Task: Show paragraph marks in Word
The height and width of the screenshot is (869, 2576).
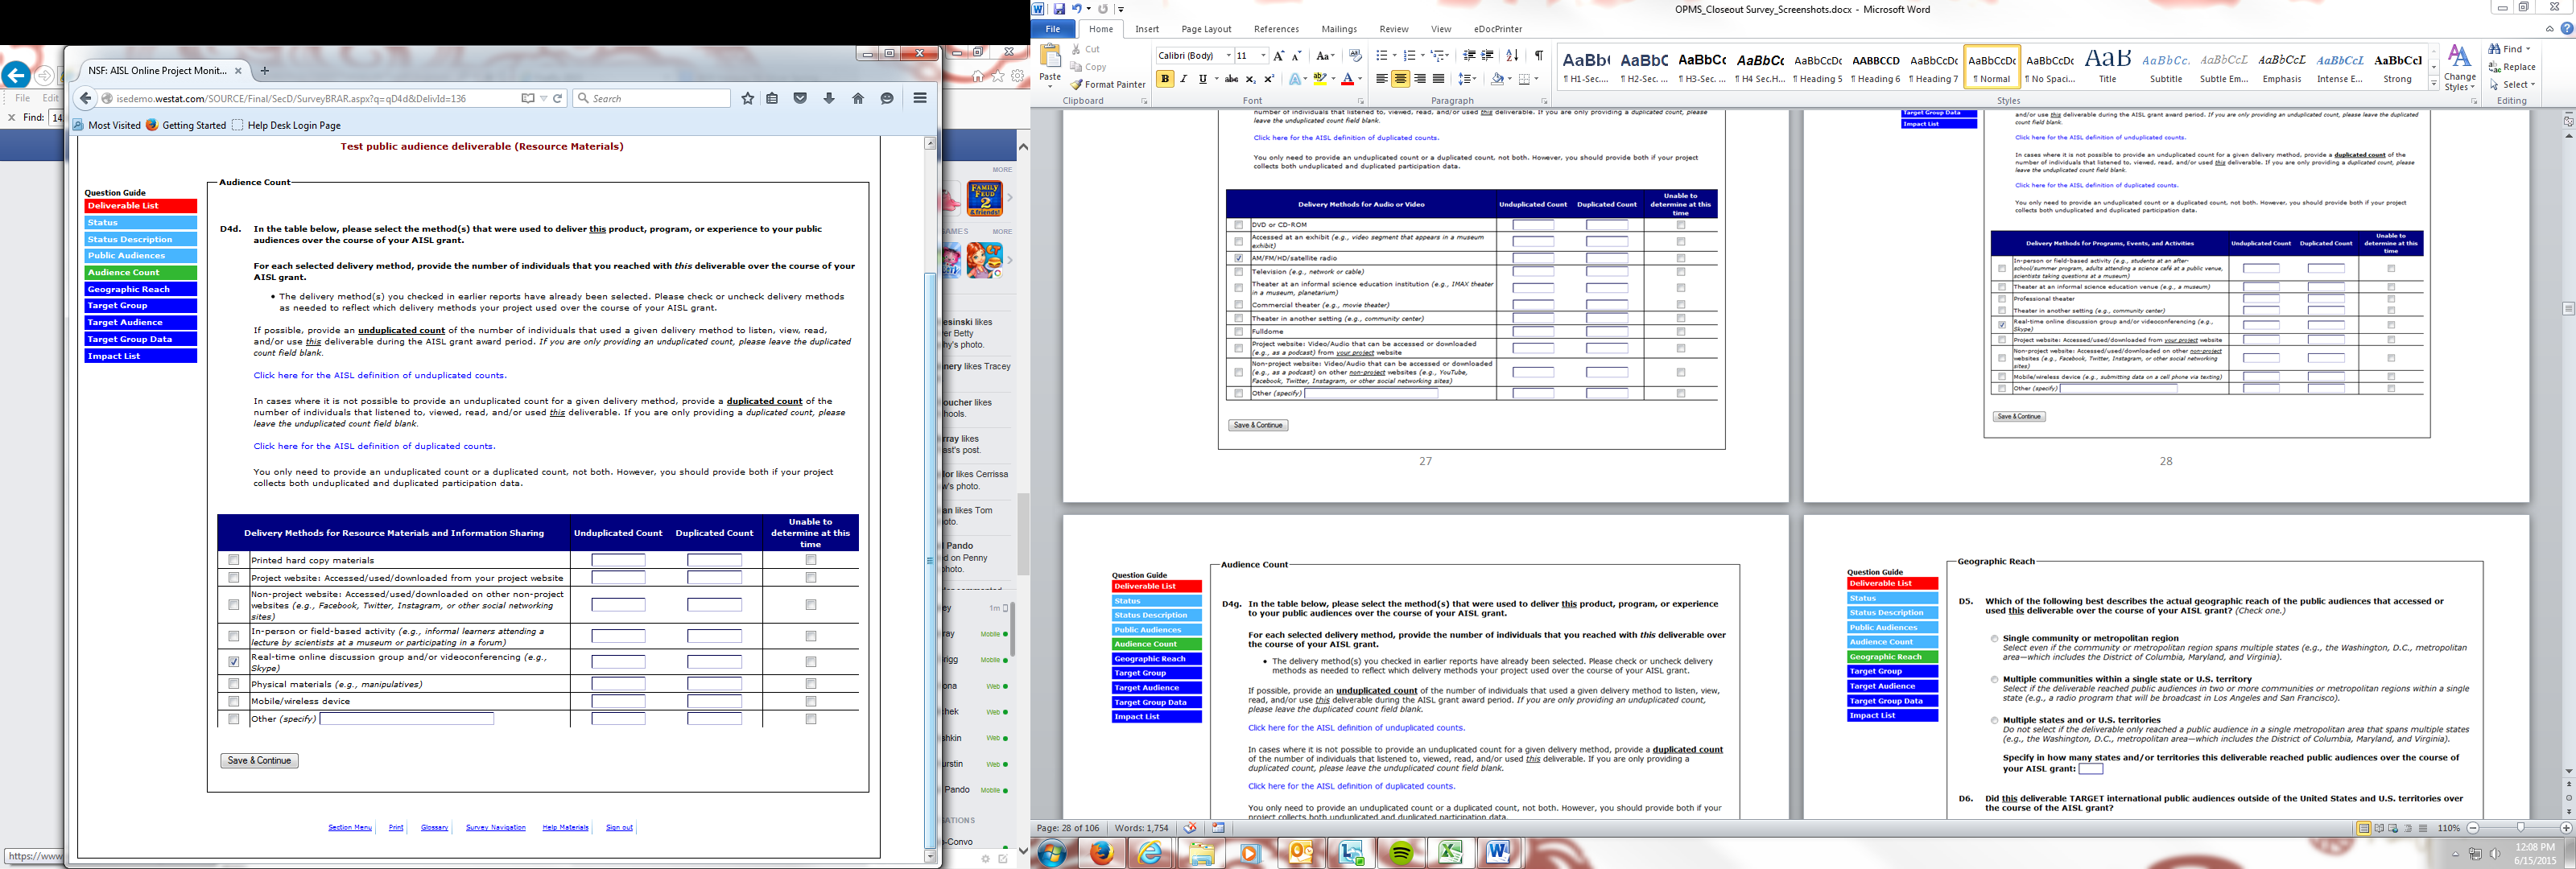Action: 1538,55
